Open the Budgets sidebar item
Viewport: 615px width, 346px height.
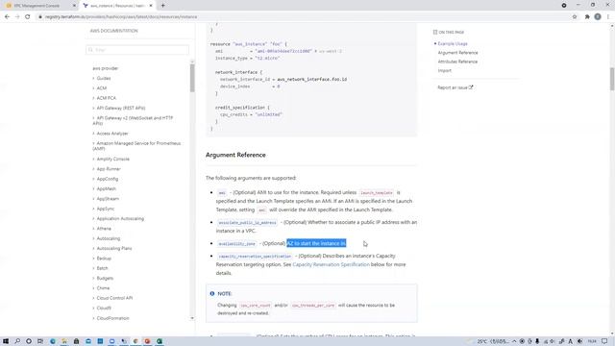click(x=105, y=278)
